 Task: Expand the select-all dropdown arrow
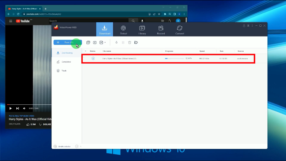coord(86,51)
